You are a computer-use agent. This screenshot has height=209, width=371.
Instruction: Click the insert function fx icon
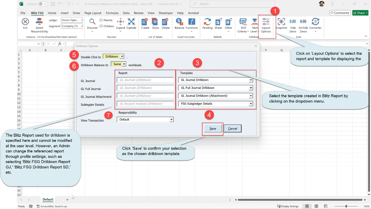coord(60,44)
